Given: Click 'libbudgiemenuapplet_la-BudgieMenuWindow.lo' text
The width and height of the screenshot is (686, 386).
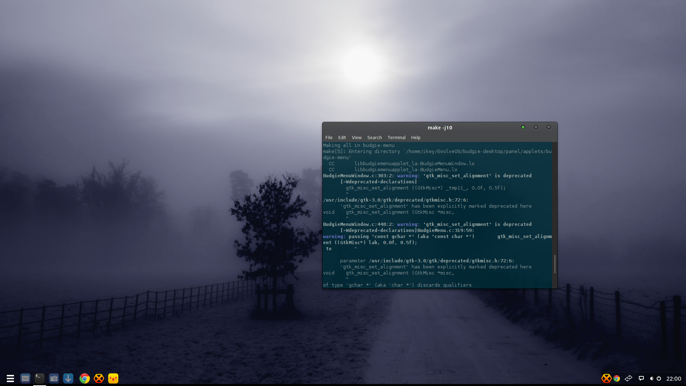Looking at the screenshot, I should click(x=414, y=163).
